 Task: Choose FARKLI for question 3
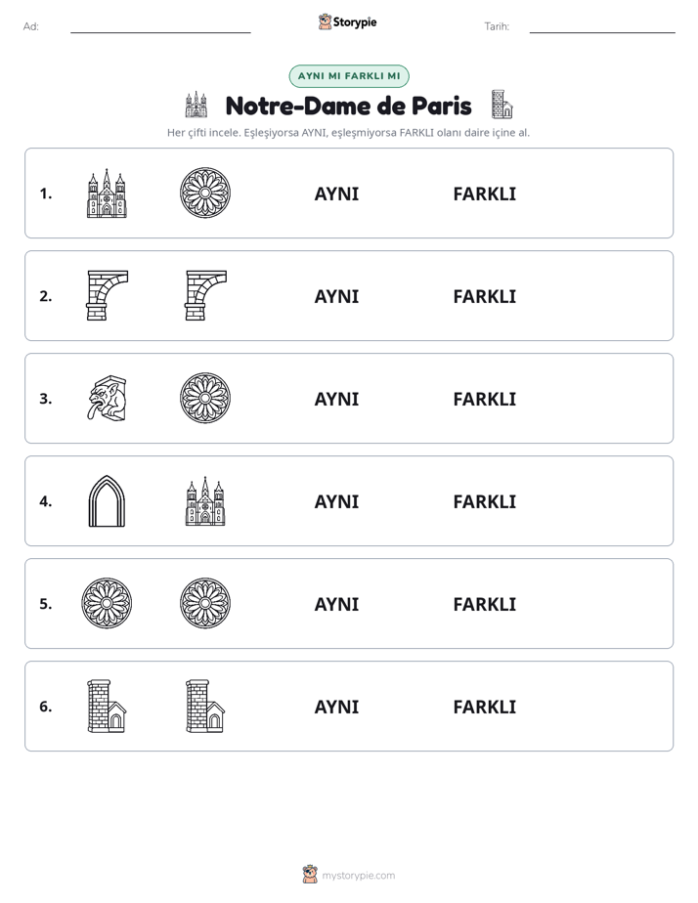click(484, 399)
